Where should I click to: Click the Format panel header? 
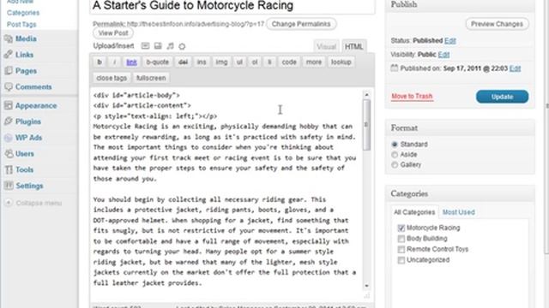460,127
